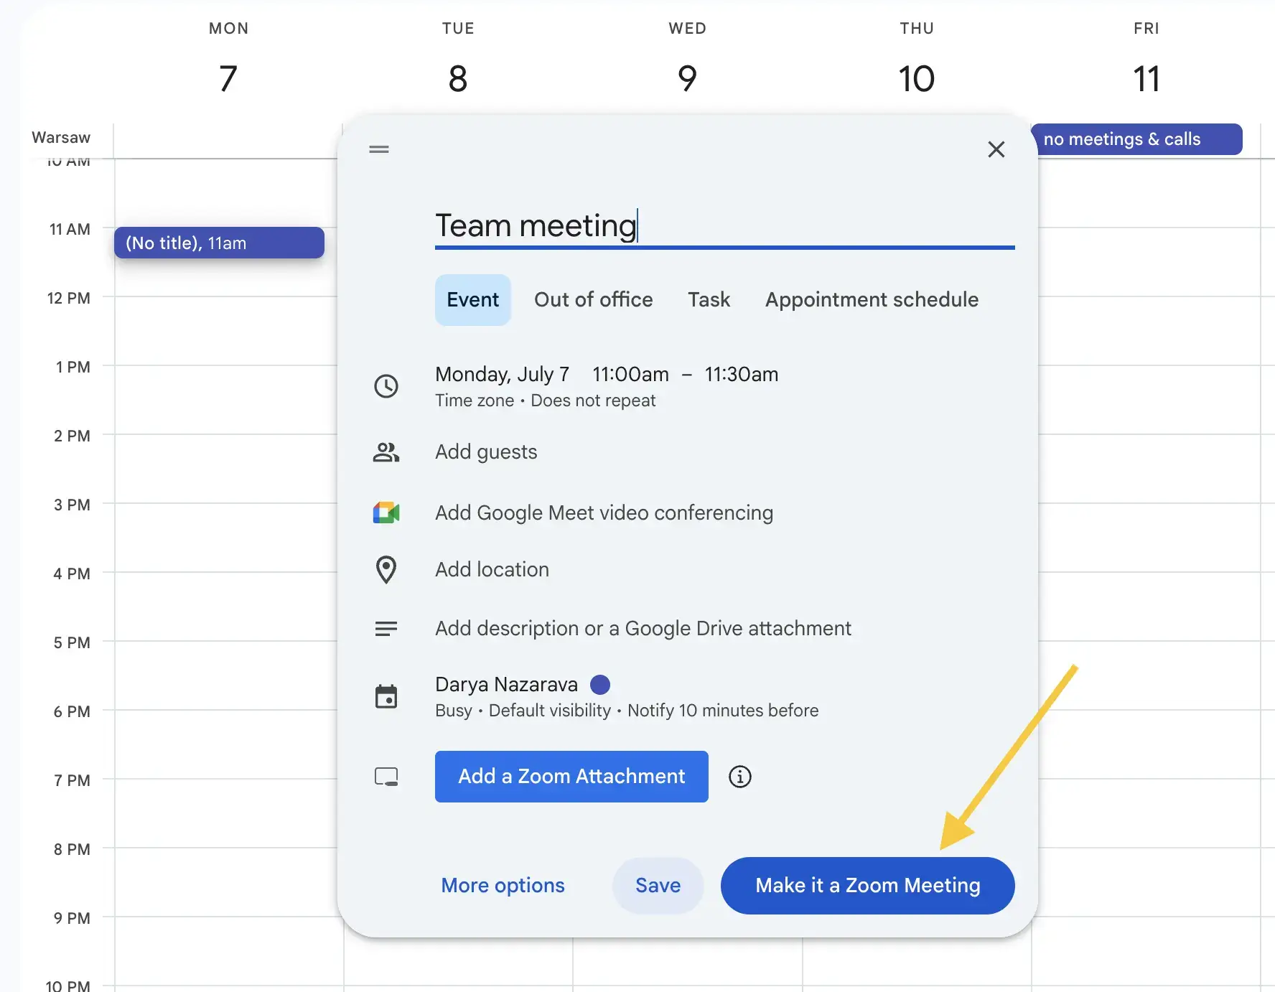Screen dimensions: 1275x992
Task: Click the Google Meet logo icon
Action: coord(386,513)
